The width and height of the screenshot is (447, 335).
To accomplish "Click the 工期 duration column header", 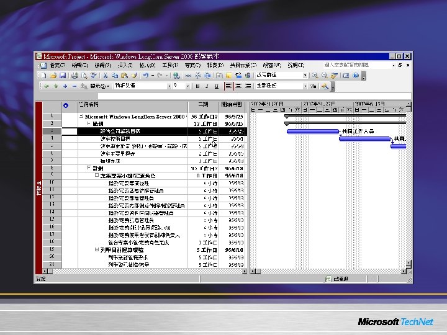I will click(203, 107).
